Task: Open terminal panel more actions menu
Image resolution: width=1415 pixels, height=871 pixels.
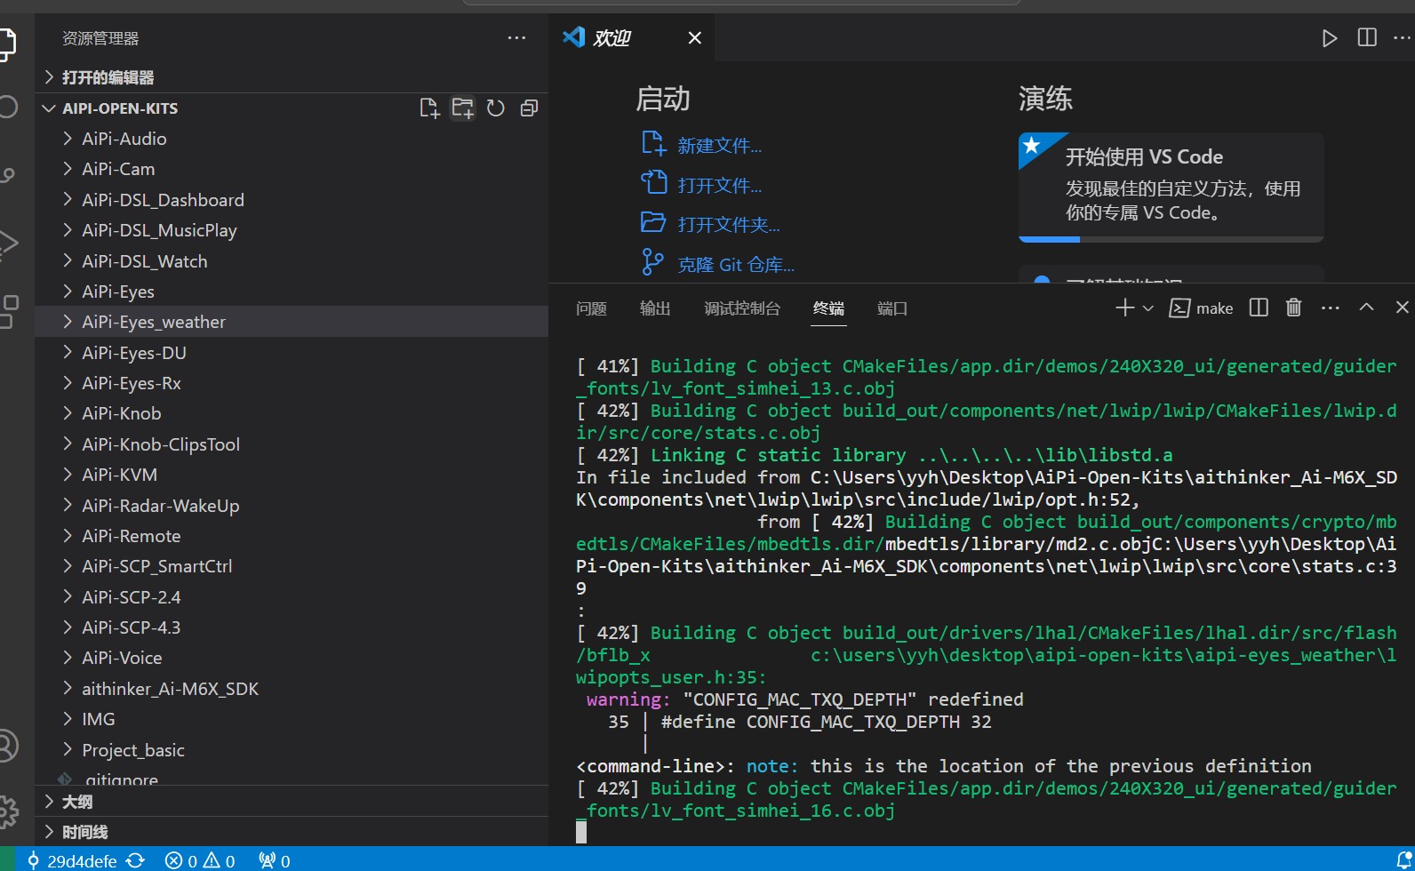Action: tap(1331, 308)
